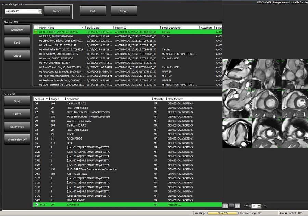Click the NeoSoft LLC manufacturer cell
The height and width of the screenshot is (216, 308).
pyautogui.click(x=175, y=205)
